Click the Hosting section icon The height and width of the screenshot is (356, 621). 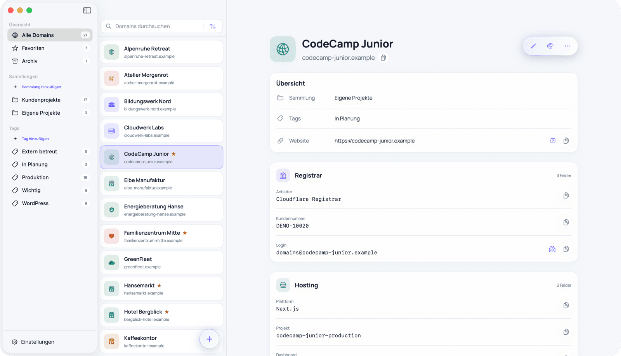coord(283,285)
